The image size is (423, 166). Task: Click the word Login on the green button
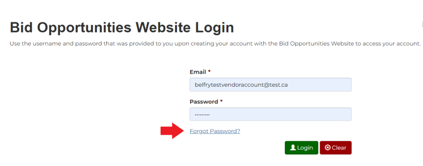click(305, 148)
